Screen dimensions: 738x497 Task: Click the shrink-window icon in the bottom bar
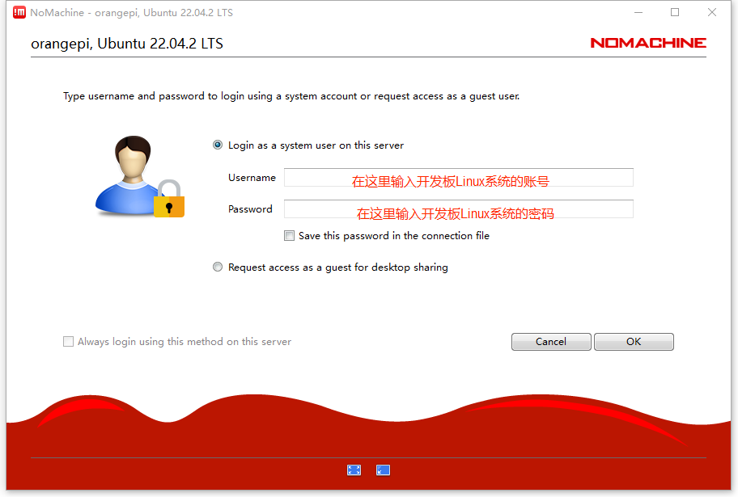(x=383, y=470)
